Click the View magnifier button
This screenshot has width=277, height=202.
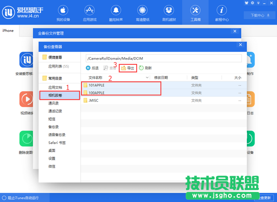(x=110, y=68)
